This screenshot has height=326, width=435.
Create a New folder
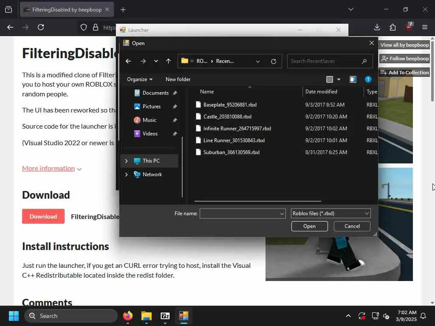coord(178,79)
